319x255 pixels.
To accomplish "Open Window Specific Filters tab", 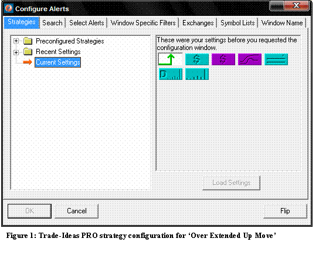I will coord(143,23).
